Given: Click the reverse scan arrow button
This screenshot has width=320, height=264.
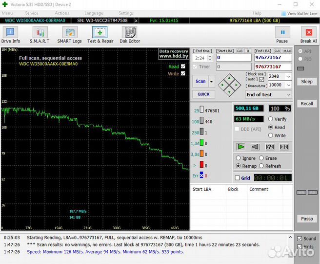Looking at the screenshot, I should point(255,147).
